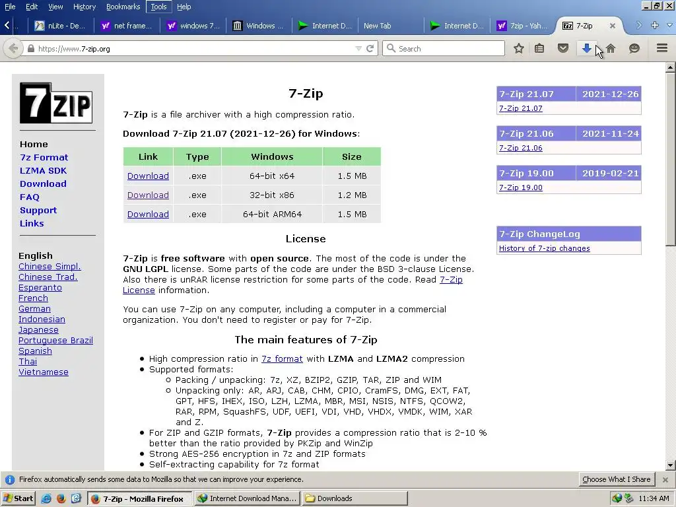Screen dimensions: 676x507
Task: Open the 7z format features link
Action: pyautogui.click(x=282, y=358)
